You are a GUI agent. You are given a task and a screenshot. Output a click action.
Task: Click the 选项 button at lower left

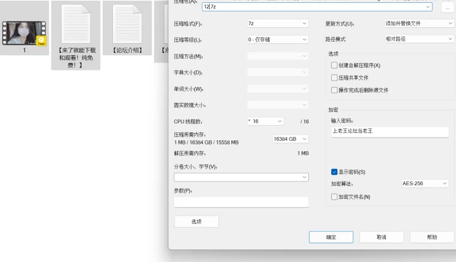[x=196, y=222]
